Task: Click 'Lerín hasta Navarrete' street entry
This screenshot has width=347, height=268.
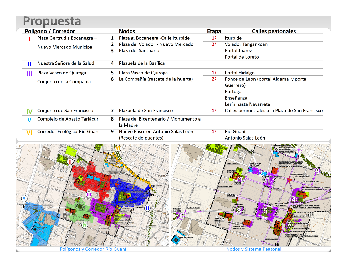Action: (247, 104)
